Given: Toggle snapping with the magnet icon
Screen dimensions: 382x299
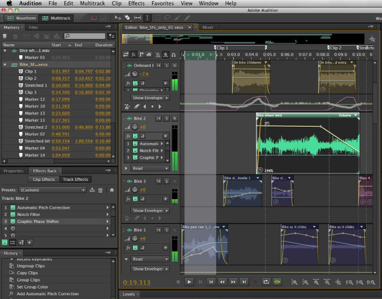Looking at the screenshot, I should [174, 54].
